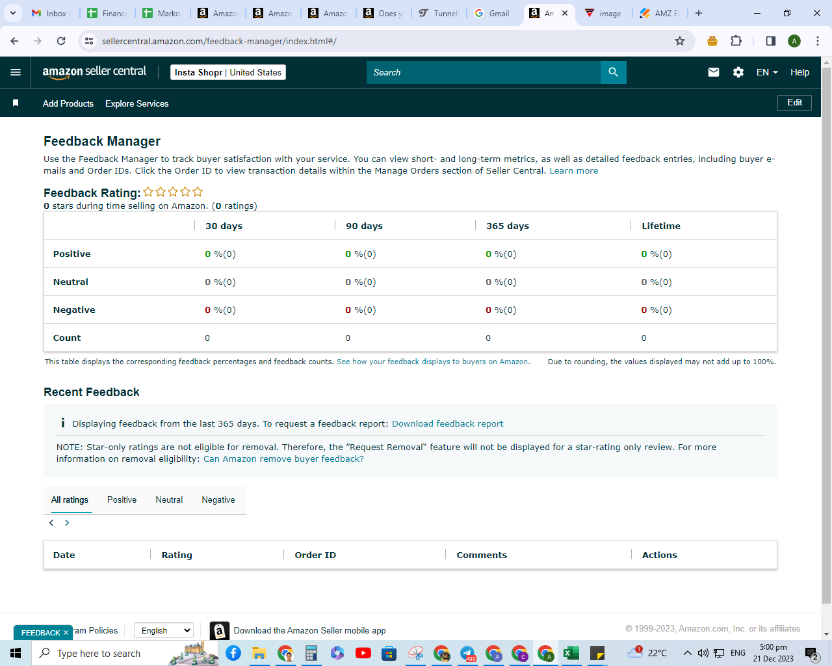Switch to the Tunnell browser tab

click(x=439, y=13)
